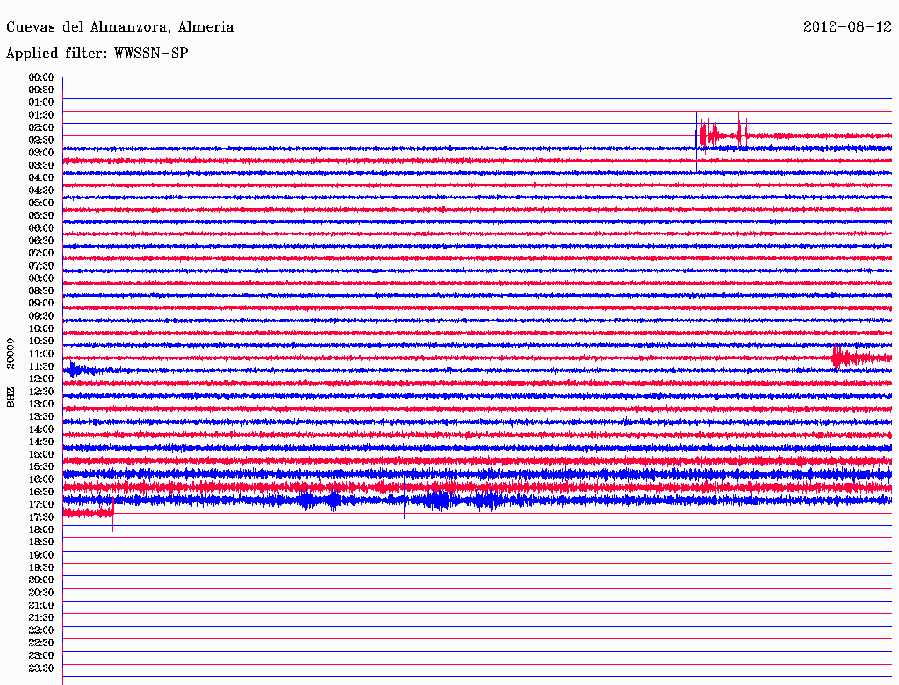Pick the 06:00 time label
Image resolution: width=899 pixels, height=685 pixels.
41,227
